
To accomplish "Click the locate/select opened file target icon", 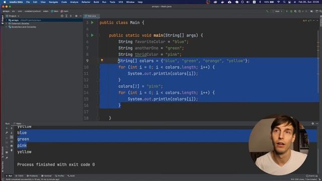I will point(62,16).
